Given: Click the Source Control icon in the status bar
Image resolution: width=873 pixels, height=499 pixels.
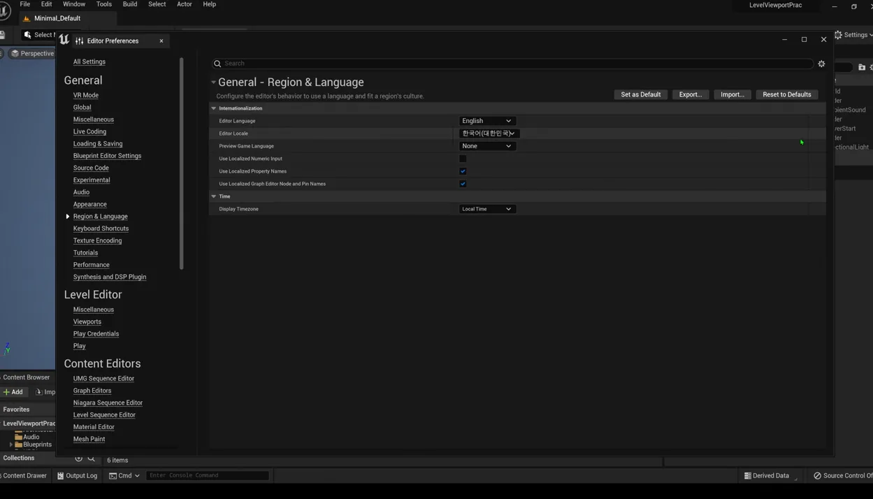Looking at the screenshot, I should pos(817,476).
